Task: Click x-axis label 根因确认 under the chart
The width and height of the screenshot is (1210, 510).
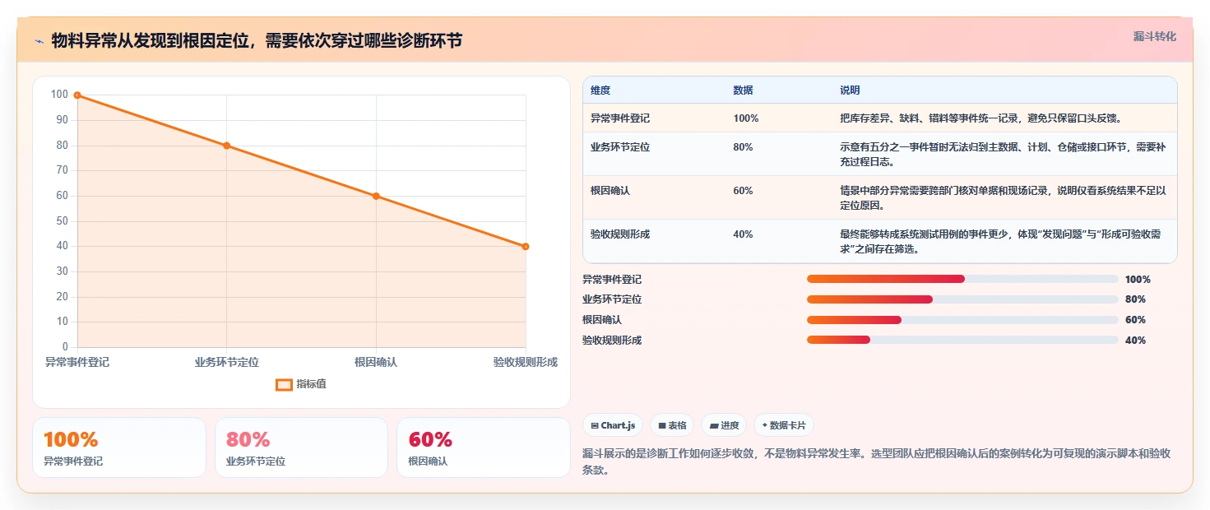Action: pos(376,362)
